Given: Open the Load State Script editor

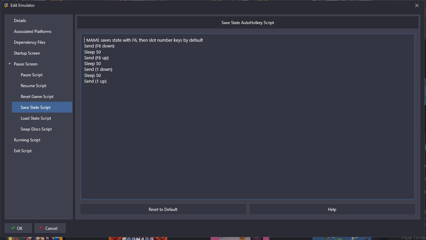Looking at the screenshot, I should pyautogui.click(x=36, y=118).
